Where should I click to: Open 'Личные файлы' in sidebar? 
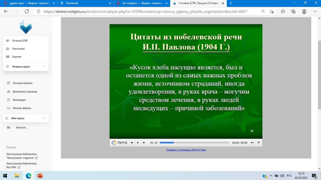pos(22,108)
